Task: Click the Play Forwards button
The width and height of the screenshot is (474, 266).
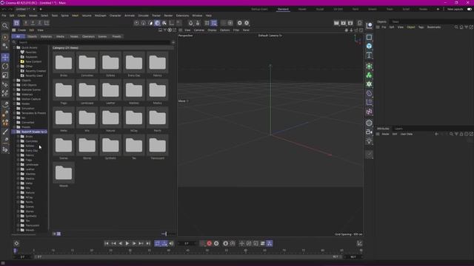Action: click(127, 243)
